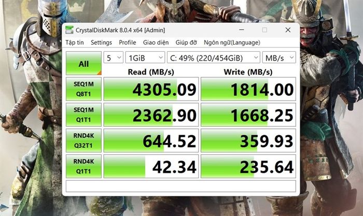
Task: Click the 2362.90 read result
Action: pos(151,114)
